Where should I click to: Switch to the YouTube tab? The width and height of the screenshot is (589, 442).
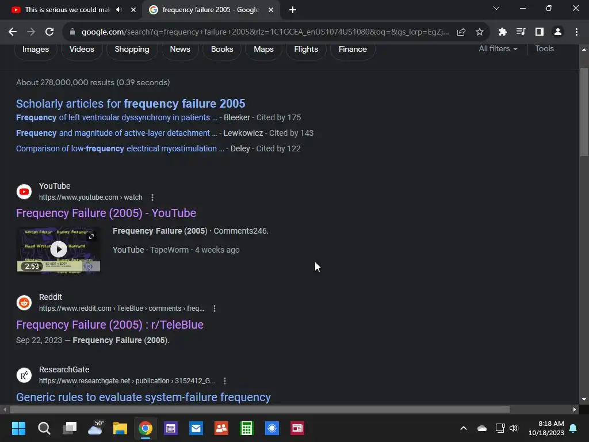[67, 10]
